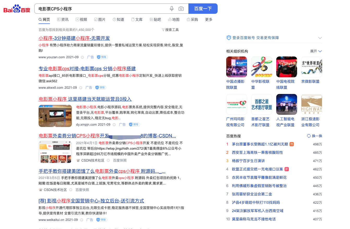Open hot search 农民丰收节袁隆平雕像前满是鲜花
Image resolution: width=350 pixels, height=229 pixels.
tap(259, 177)
